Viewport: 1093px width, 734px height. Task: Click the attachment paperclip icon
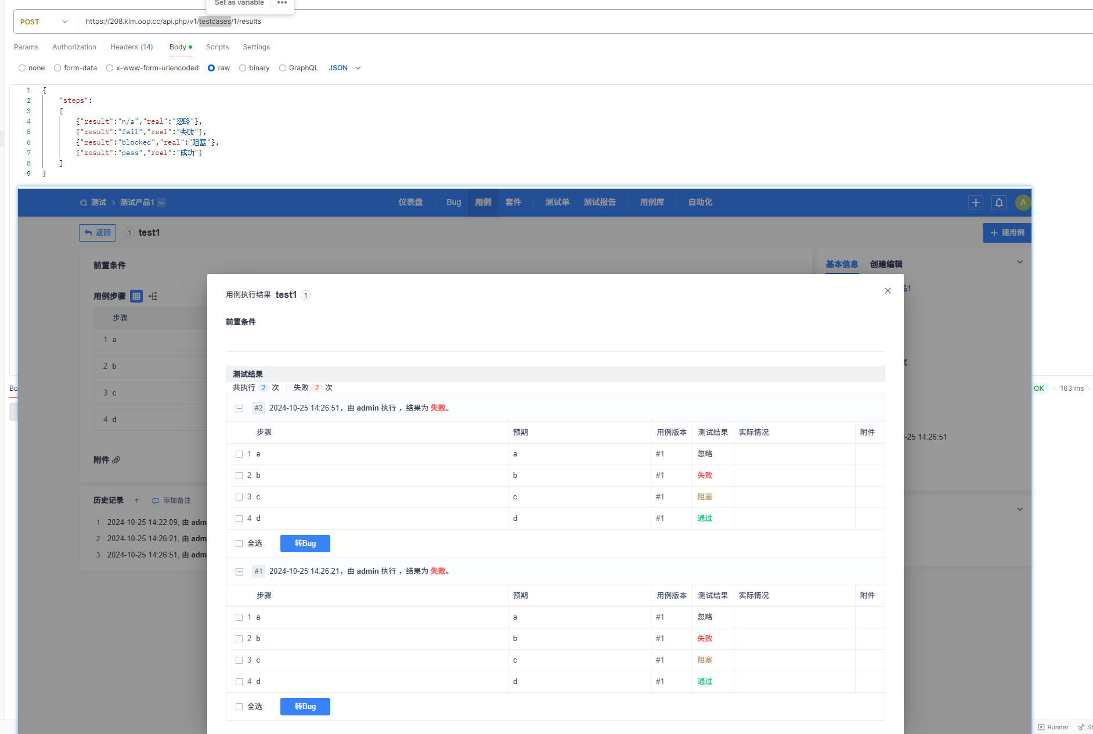tap(116, 460)
